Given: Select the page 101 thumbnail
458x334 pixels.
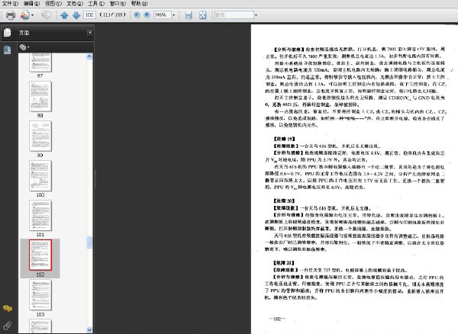Looking at the screenshot, I should [40, 215].
